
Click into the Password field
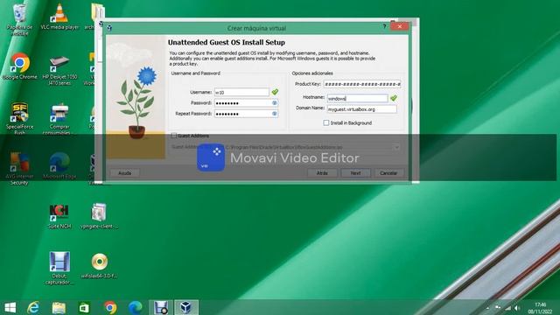click(x=246, y=103)
